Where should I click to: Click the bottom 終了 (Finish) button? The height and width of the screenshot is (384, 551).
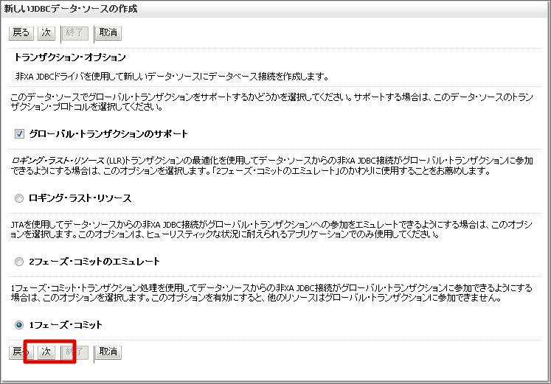pyautogui.click(x=74, y=352)
